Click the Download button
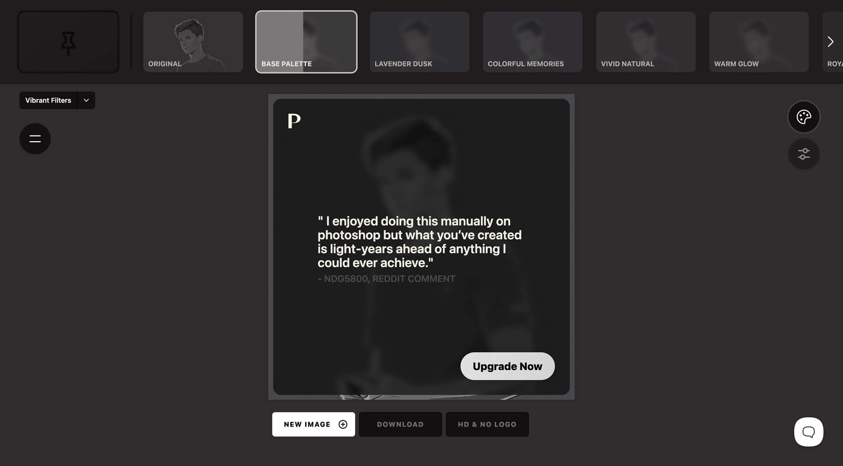Image resolution: width=843 pixels, height=466 pixels. (x=400, y=424)
